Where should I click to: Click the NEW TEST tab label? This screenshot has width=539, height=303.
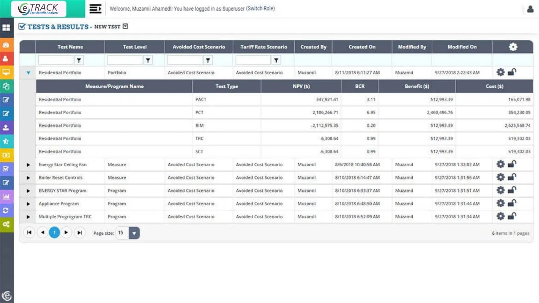(x=107, y=26)
